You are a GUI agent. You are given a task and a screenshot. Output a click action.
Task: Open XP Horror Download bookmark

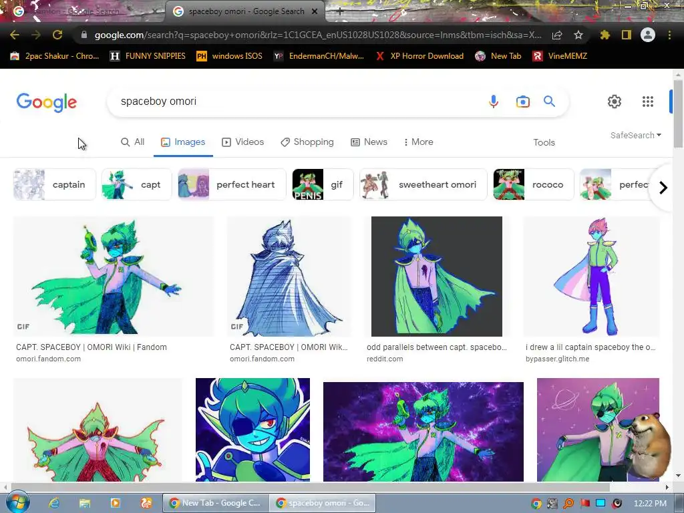click(419, 56)
